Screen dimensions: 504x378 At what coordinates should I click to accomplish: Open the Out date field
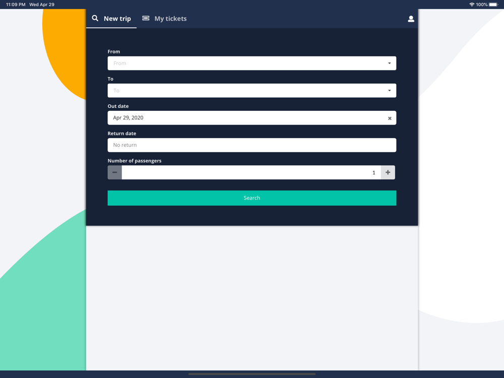click(251, 118)
